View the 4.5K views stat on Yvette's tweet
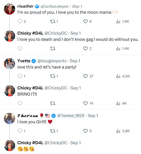Screen dimensions: 141x154 123,76
